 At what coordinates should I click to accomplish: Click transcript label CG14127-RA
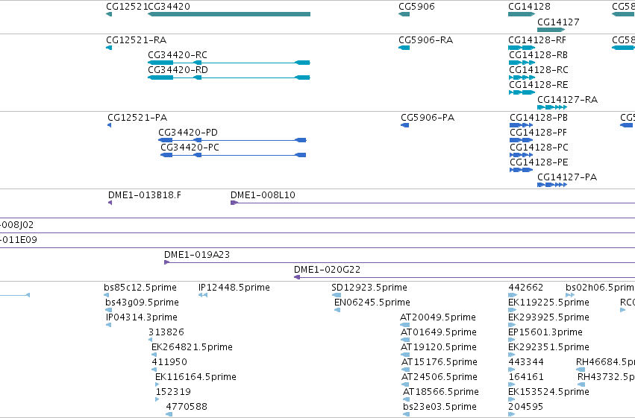click(567, 100)
